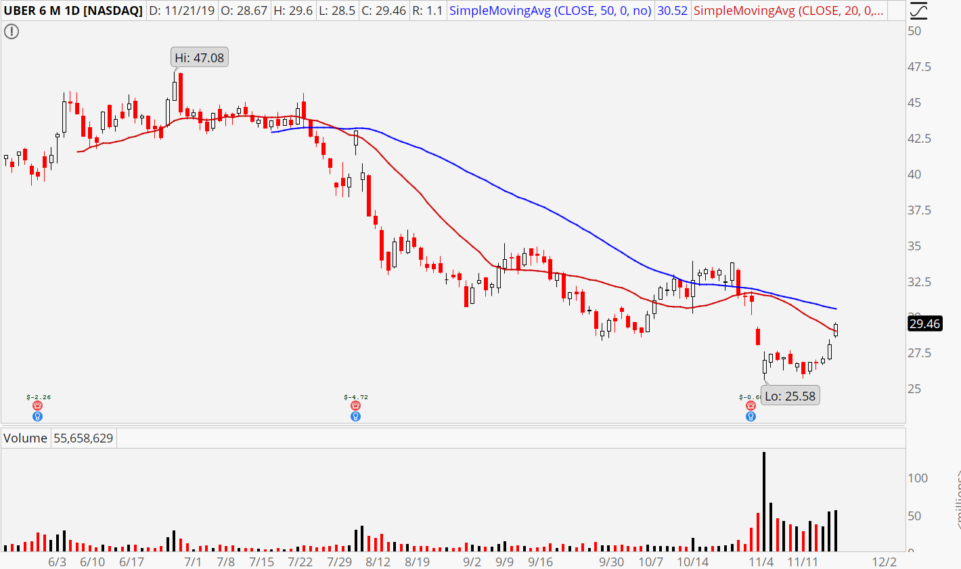Click the 6/10 date on the time axis
The width and height of the screenshot is (961, 569).
[93, 562]
